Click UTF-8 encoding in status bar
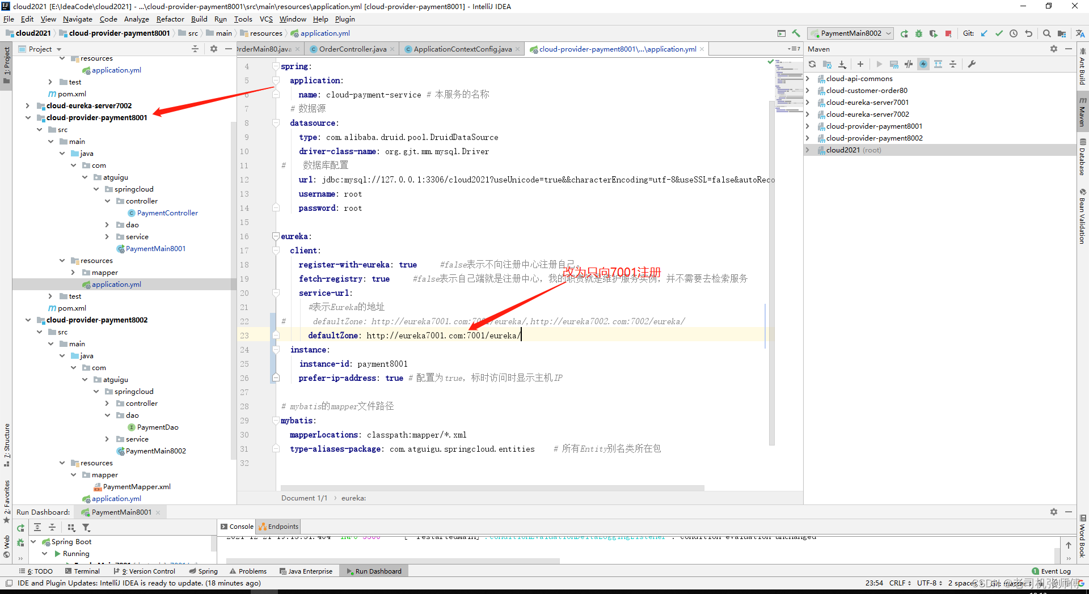 click(929, 583)
